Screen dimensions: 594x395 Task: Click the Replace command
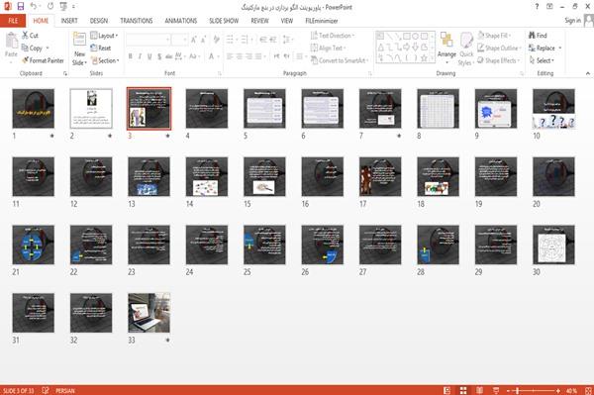tap(543, 49)
